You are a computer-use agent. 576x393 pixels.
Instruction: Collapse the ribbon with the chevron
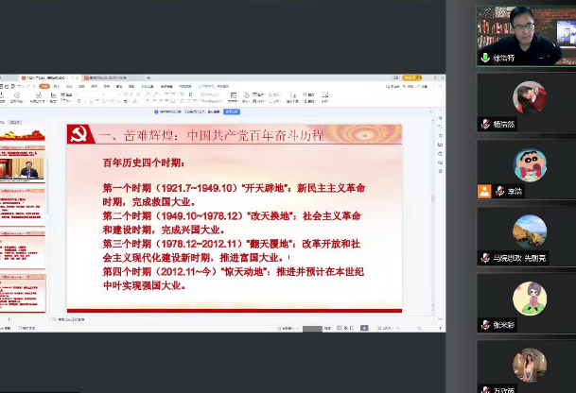440,86
